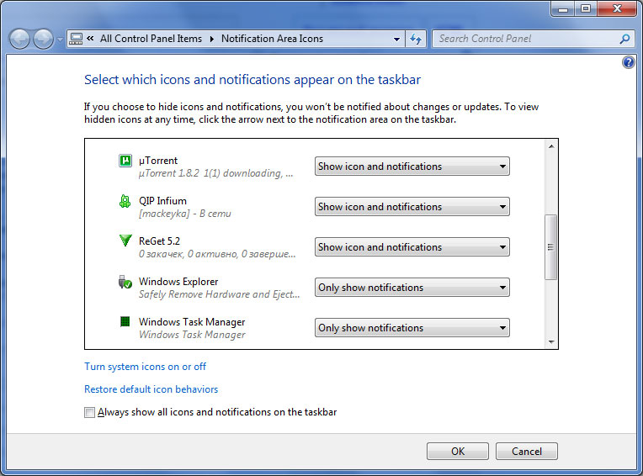This screenshot has width=643, height=476.
Task: Open the Windows Task Manager behavior dropdown
Action: pos(412,328)
